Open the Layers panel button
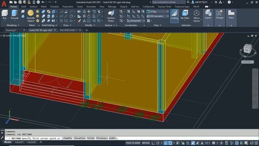 point(208,14)
